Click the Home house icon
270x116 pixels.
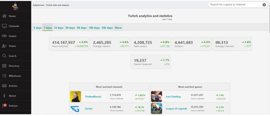coord(4,16)
